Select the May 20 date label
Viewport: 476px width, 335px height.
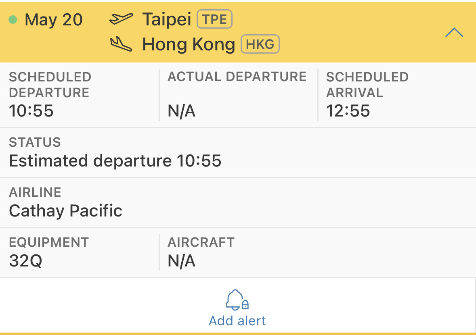[x=54, y=20]
